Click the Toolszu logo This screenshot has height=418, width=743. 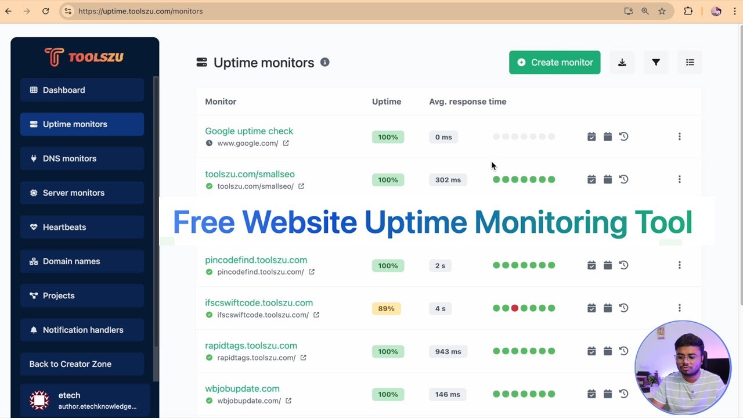[84, 57]
